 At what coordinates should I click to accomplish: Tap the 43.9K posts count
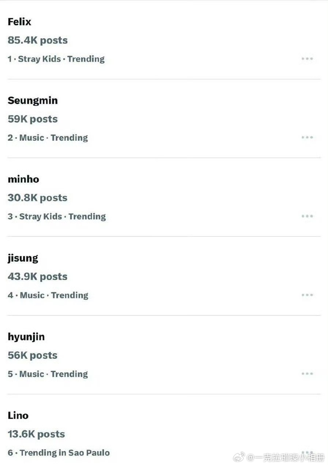coord(38,277)
